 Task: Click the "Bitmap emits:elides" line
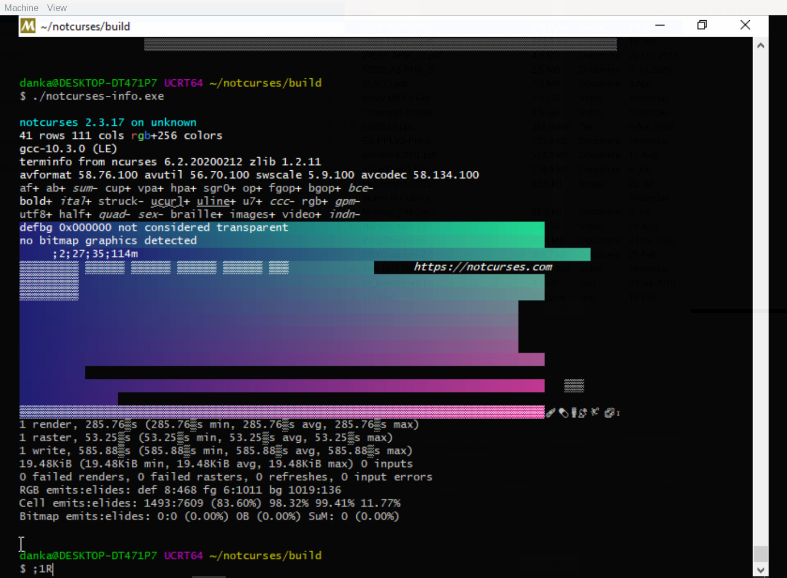[210, 517]
